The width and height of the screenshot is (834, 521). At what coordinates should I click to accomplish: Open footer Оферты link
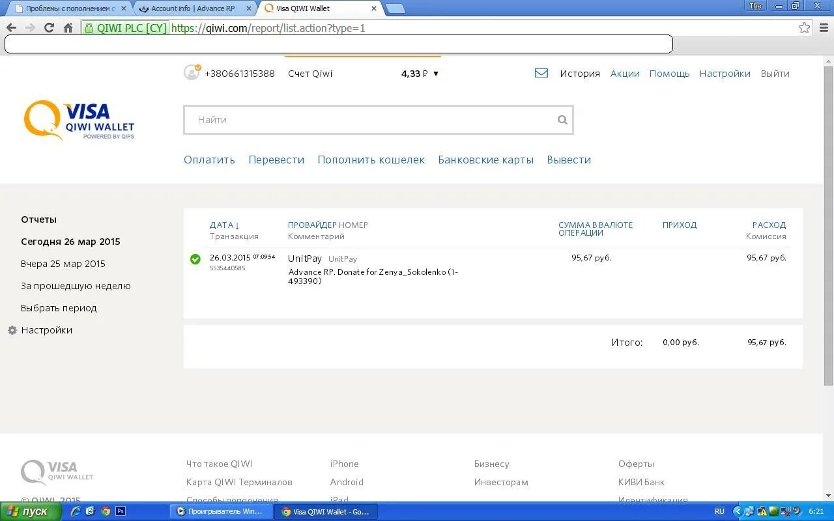636,464
